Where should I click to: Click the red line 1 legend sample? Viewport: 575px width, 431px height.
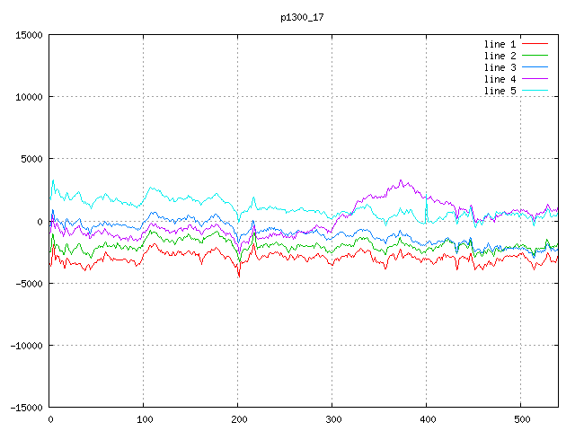pos(535,44)
